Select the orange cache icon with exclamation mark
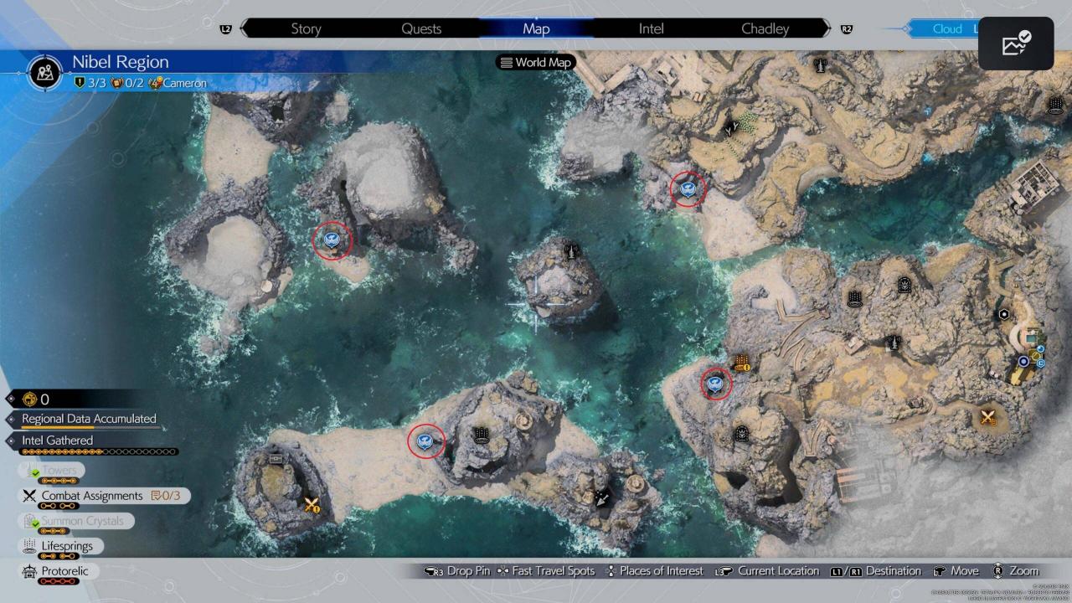 [x=742, y=363]
